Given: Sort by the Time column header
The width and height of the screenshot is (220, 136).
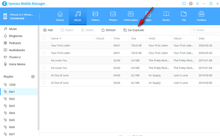Looking at the screenshot, I should (x=120, y=38).
